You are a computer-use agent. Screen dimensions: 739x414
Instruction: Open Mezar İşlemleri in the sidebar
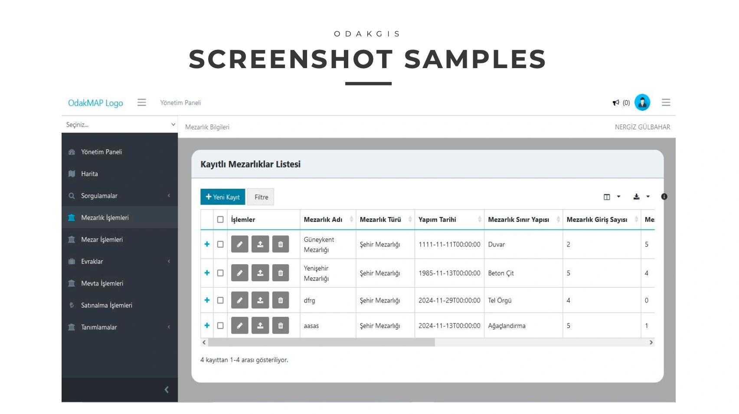[x=102, y=240]
